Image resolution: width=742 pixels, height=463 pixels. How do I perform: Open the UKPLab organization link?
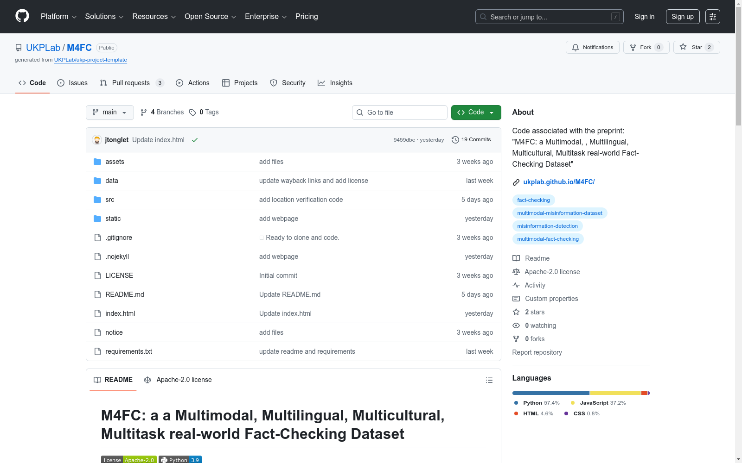point(43,48)
